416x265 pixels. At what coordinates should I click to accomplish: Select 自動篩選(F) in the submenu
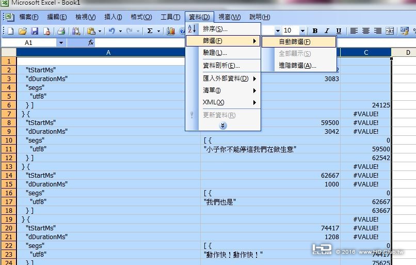299,42
